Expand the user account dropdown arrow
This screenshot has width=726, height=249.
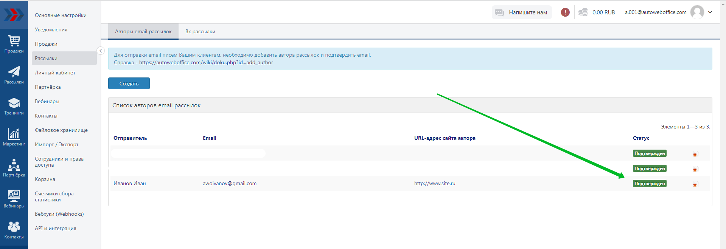pos(710,12)
